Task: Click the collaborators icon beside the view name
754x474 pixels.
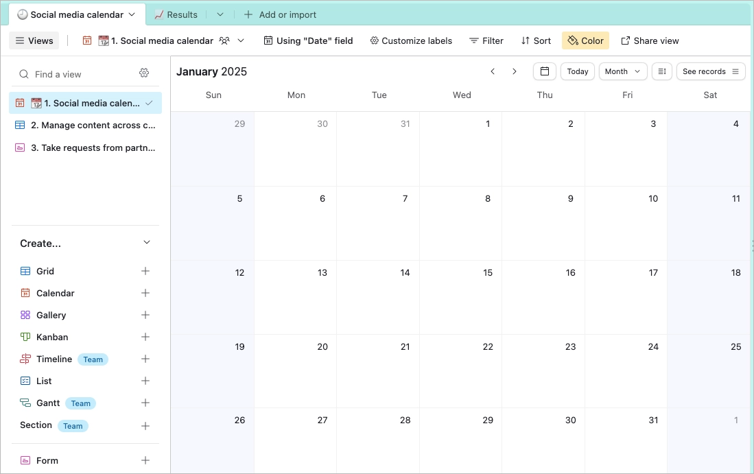Action: tap(224, 40)
